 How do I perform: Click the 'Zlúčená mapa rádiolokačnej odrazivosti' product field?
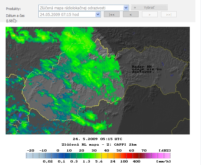click(x=81, y=8)
